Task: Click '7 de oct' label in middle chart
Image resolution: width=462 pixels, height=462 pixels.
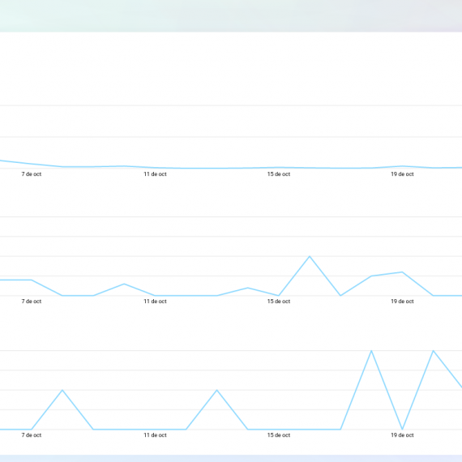Action: pos(32,302)
